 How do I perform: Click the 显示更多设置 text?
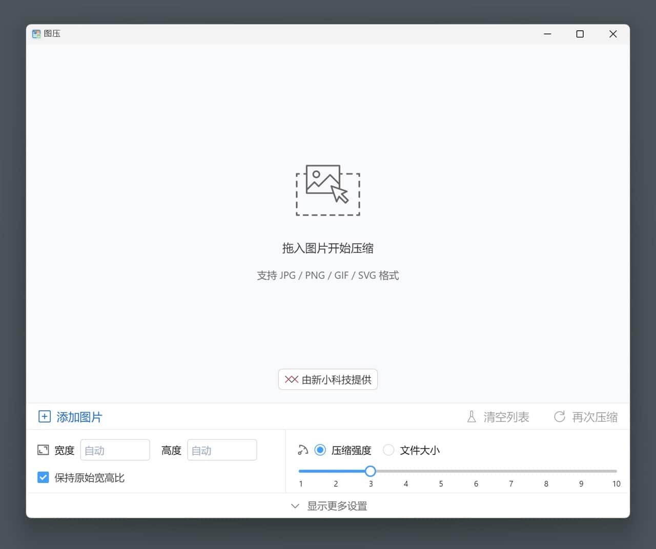pyautogui.click(x=337, y=506)
